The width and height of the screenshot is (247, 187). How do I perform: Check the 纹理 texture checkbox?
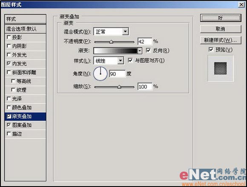tap(13, 90)
